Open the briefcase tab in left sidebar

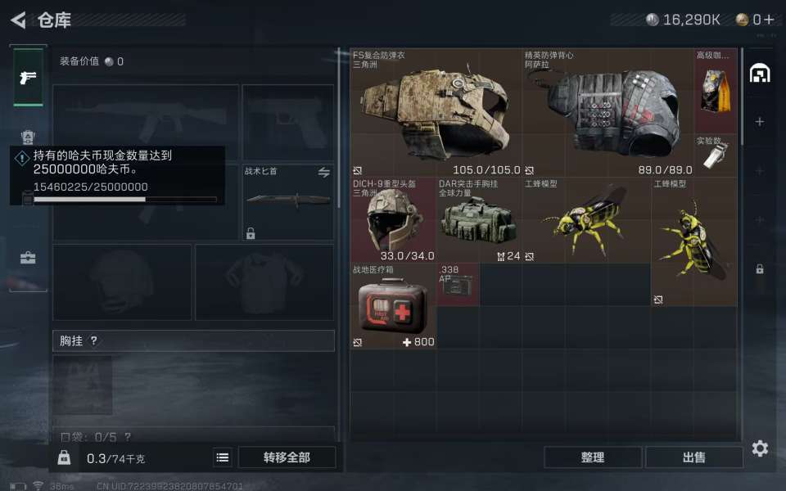(x=28, y=258)
